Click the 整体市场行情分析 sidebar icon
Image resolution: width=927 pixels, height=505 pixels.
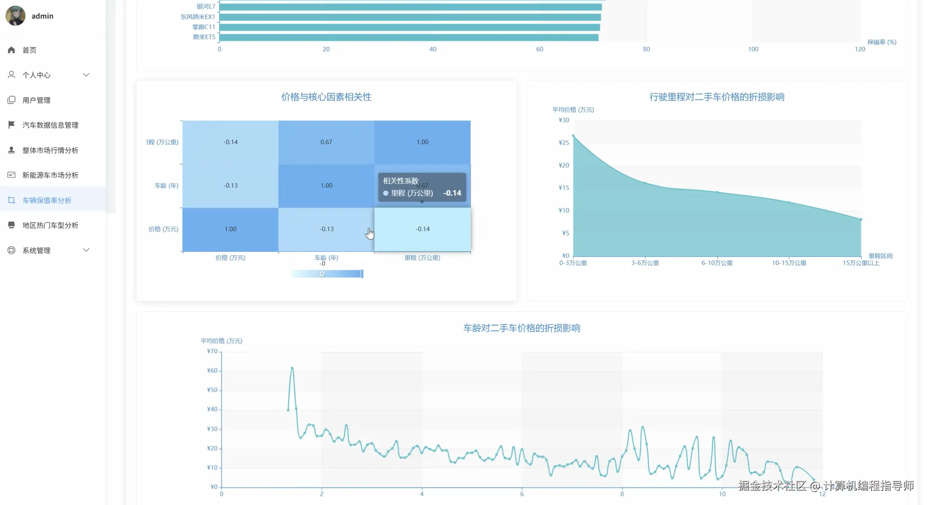point(11,150)
